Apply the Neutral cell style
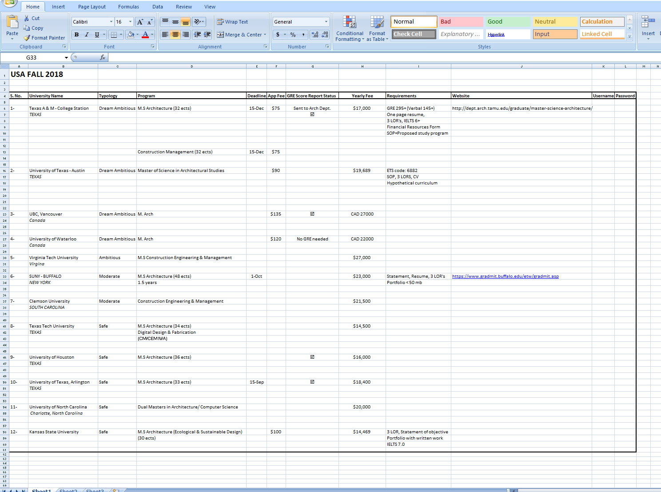 click(x=555, y=21)
